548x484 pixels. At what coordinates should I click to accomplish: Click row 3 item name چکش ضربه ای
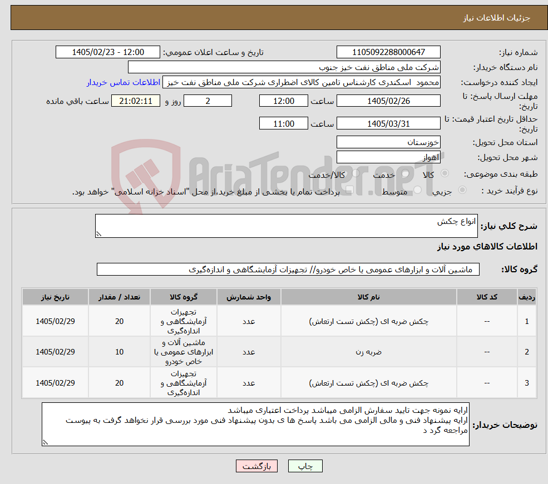(368, 383)
